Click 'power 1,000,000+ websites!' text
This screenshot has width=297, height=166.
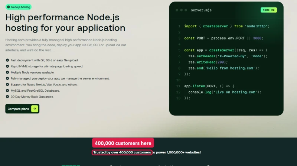click(x=178, y=152)
